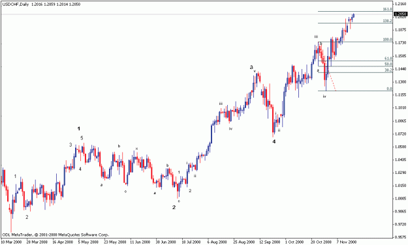This screenshot has width=408, height=245.
Task: Click the 1.0720 price axis label
Action: [401, 134]
